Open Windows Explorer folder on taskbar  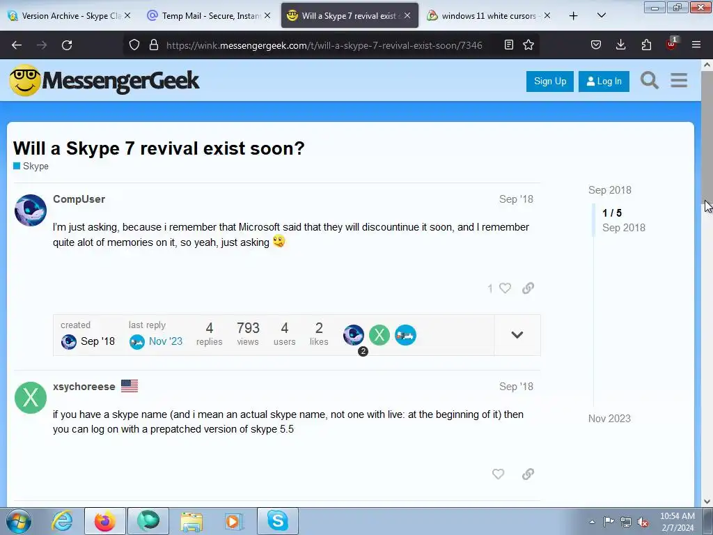tap(191, 521)
